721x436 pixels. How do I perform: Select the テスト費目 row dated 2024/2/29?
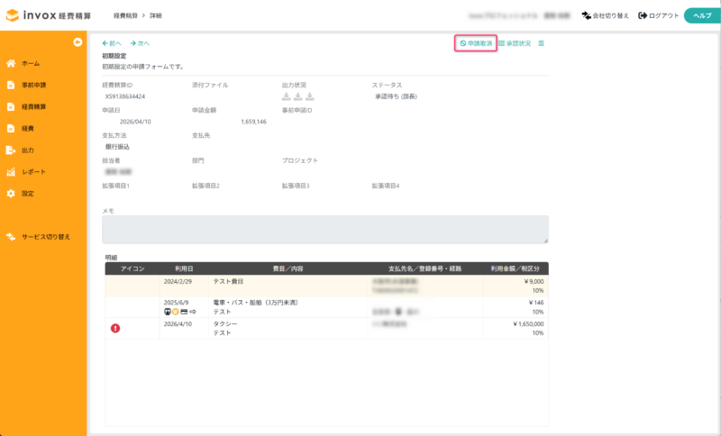[x=326, y=286]
